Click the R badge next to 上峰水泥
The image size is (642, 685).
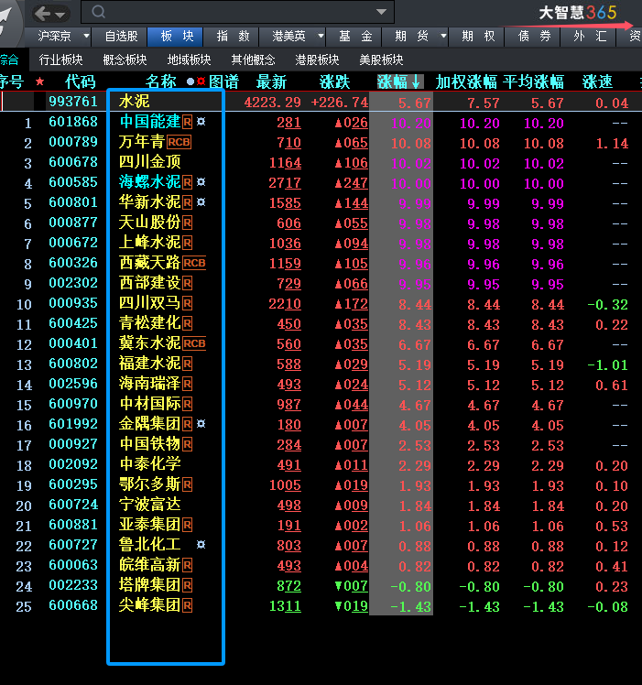click(x=187, y=243)
